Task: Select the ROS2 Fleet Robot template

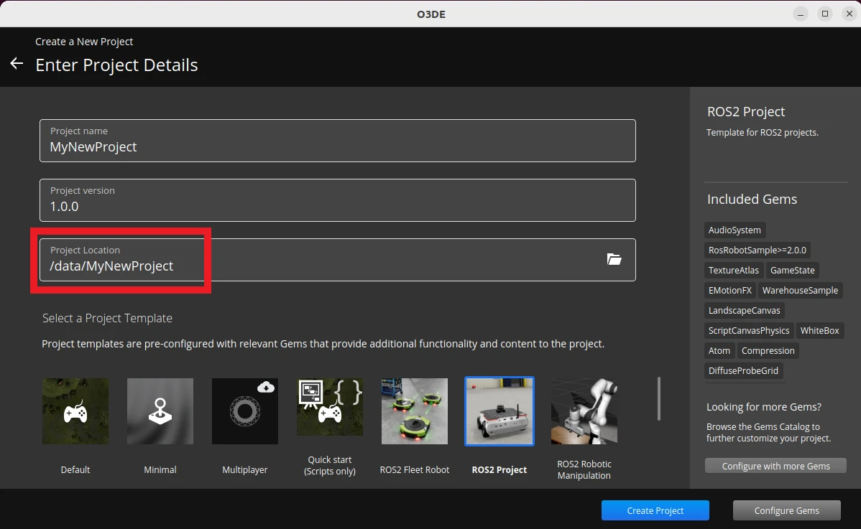Action: [415, 411]
